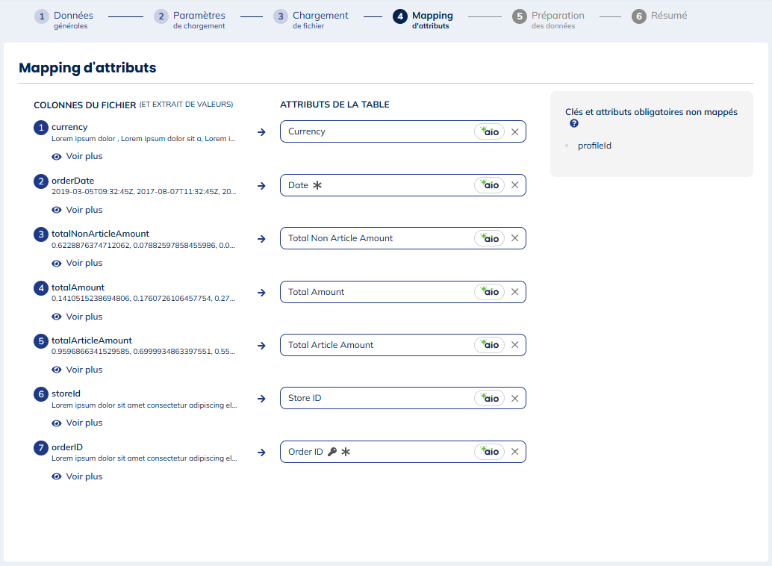
Task: Click Voir plus link under orderID
Action: click(x=77, y=476)
